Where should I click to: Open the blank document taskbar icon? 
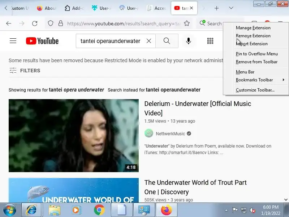122,210
